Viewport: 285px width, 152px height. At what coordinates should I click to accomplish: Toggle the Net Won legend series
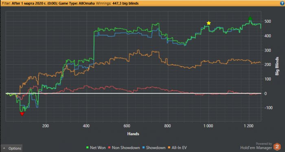[x=96, y=148]
